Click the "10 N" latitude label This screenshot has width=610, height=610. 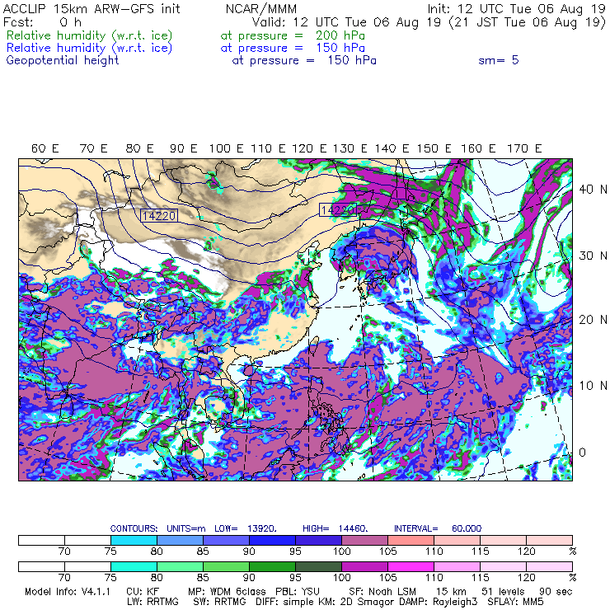(x=593, y=386)
